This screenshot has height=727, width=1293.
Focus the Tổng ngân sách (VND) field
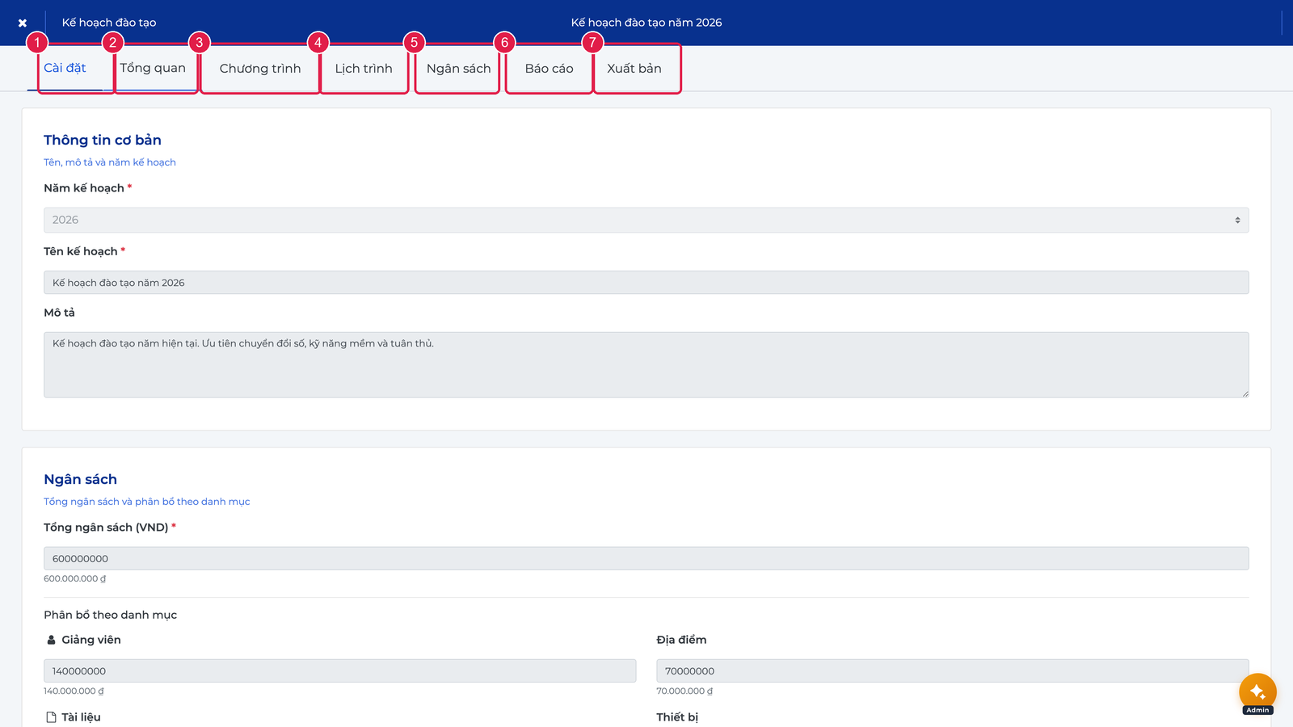646,558
